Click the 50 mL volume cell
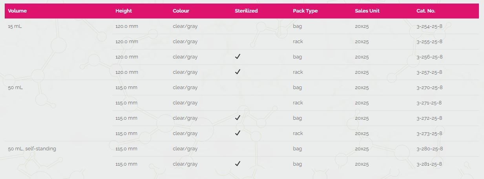484x179 pixels. pyautogui.click(x=15, y=87)
